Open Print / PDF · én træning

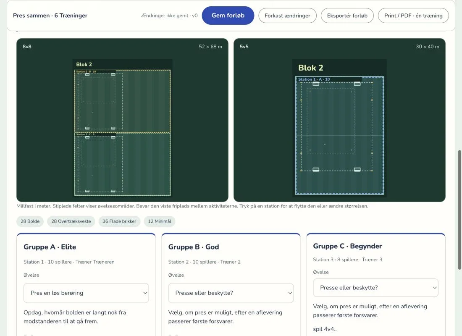413,15
